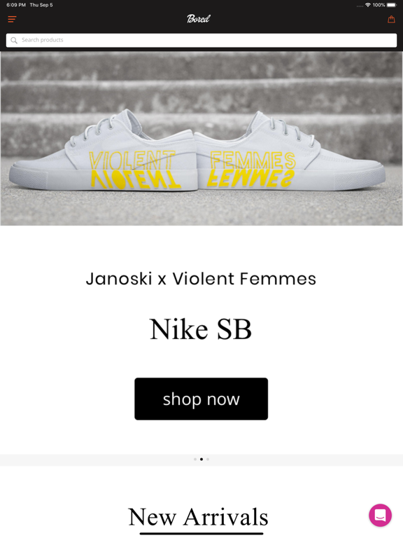Focus the Search products field
Image resolution: width=403 pixels, height=538 pixels.
pos(201,40)
